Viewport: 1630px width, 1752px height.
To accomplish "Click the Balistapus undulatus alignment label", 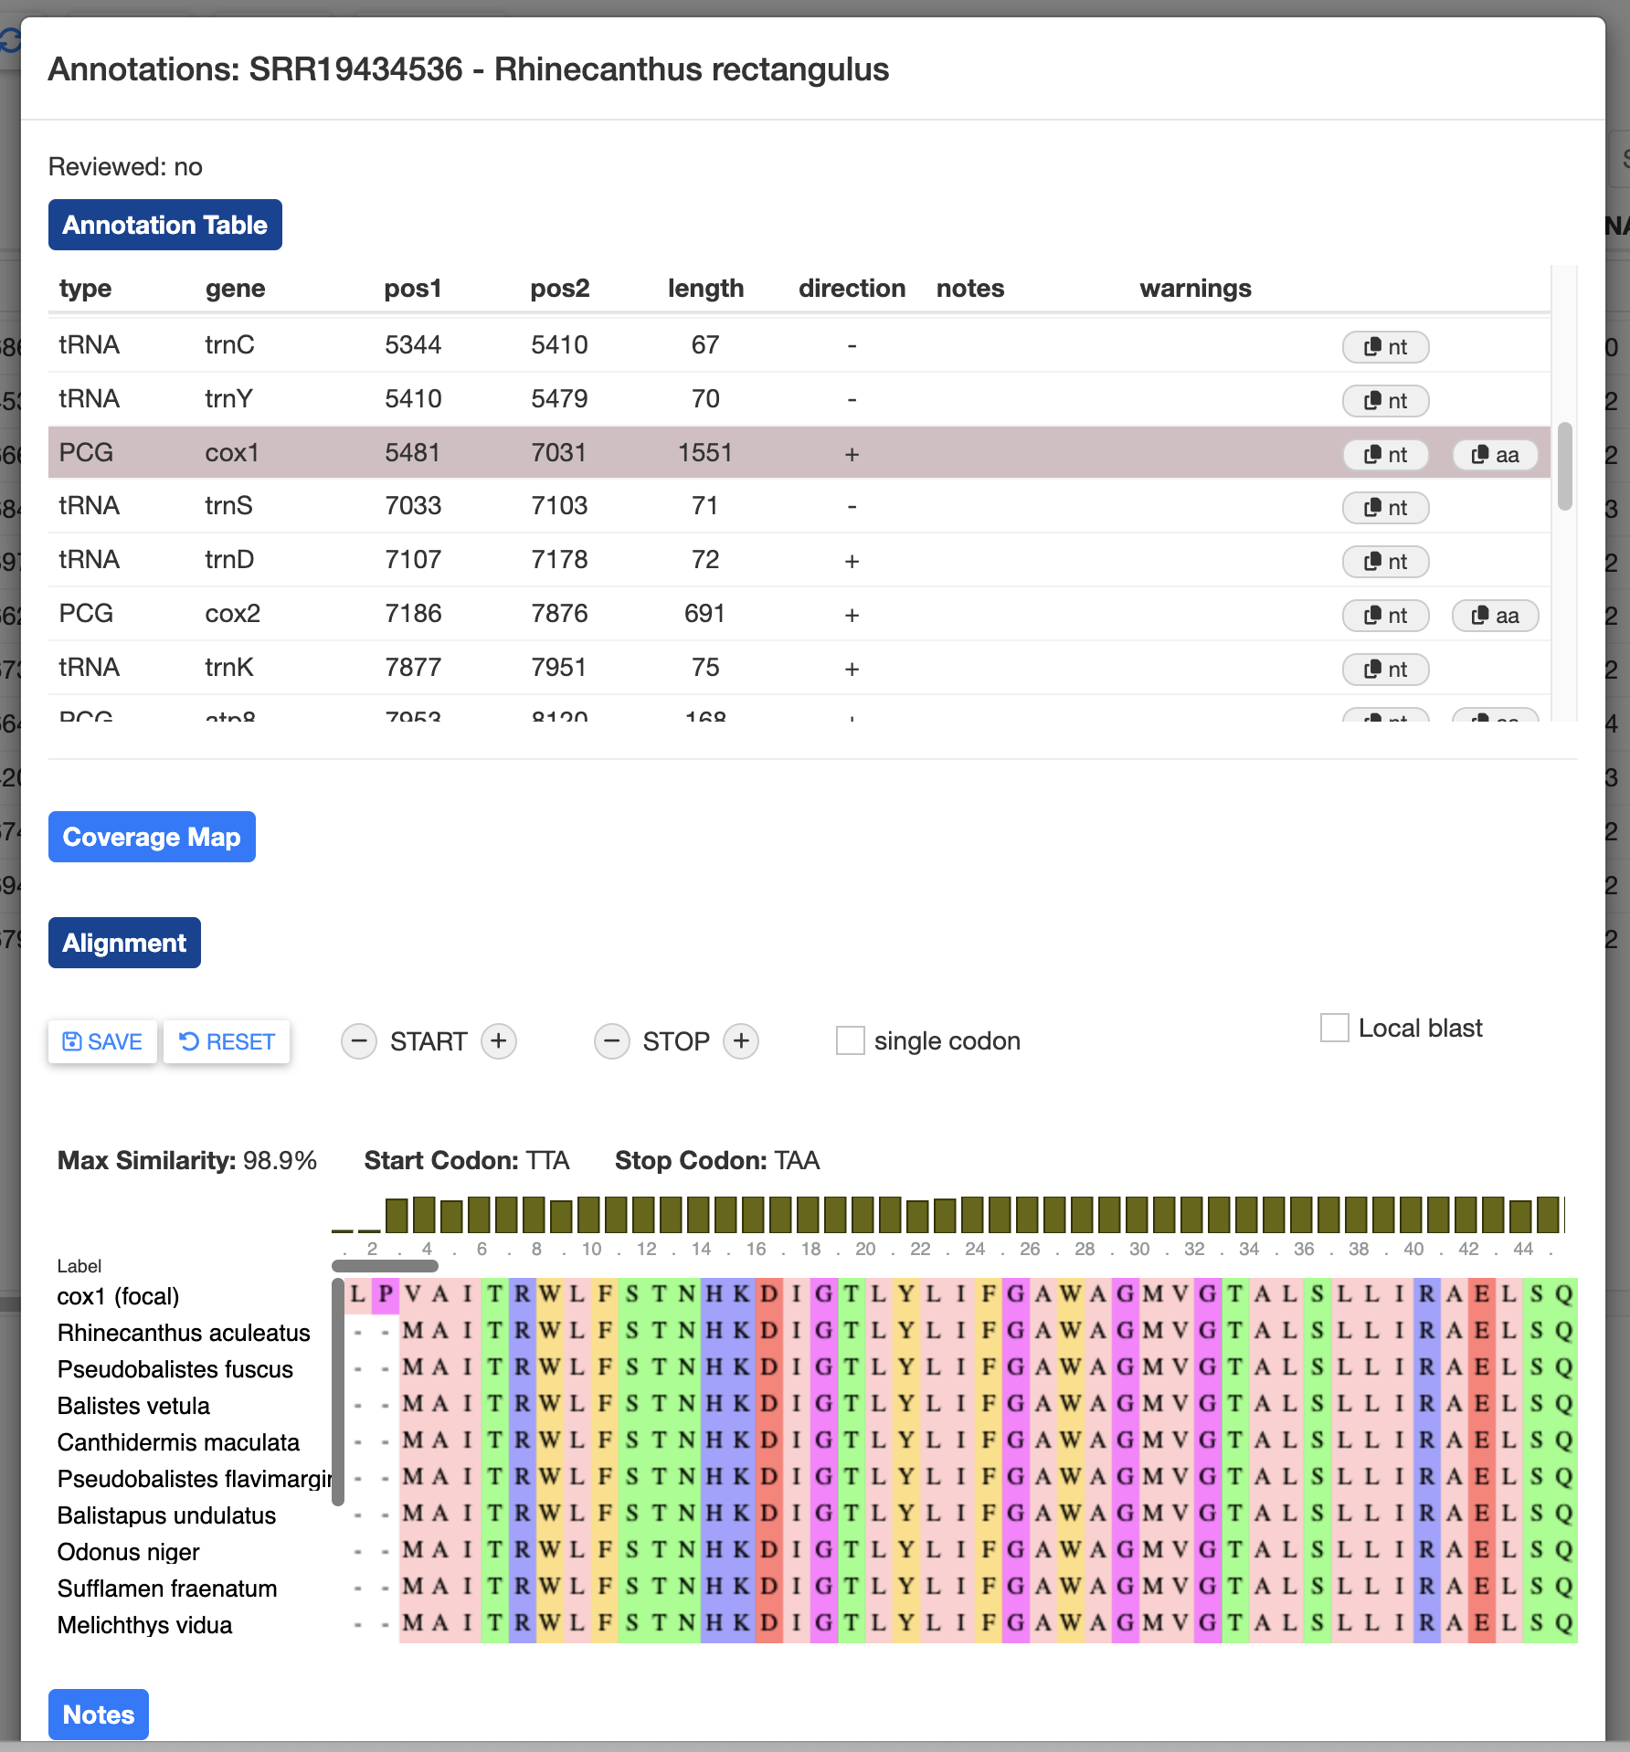I will coord(166,1515).
